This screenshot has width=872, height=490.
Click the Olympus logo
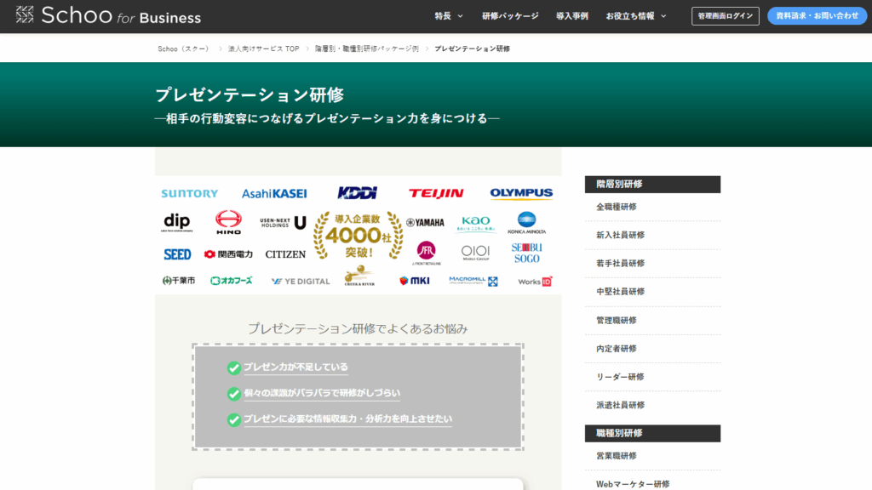click(521, 193)
